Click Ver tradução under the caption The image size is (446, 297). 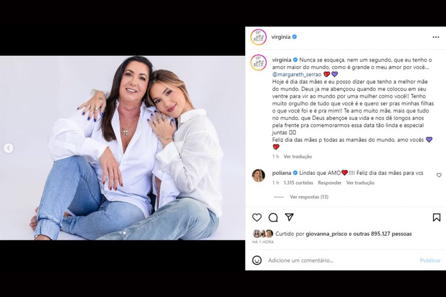pos(297,157)
